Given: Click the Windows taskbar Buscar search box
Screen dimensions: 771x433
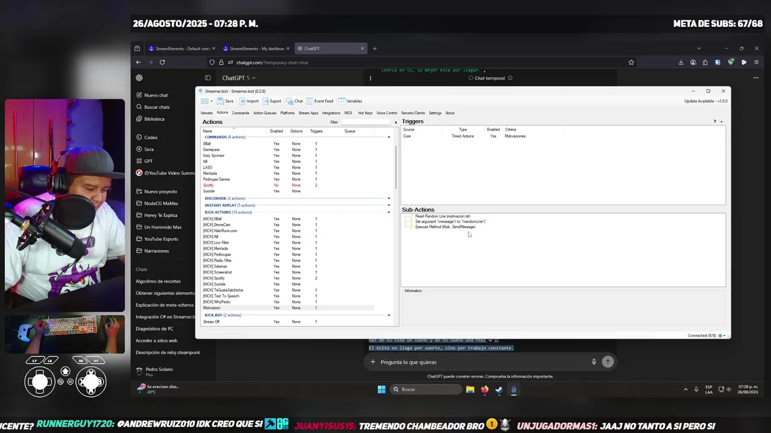Looking at the screenshot, I should pos(425,389).
